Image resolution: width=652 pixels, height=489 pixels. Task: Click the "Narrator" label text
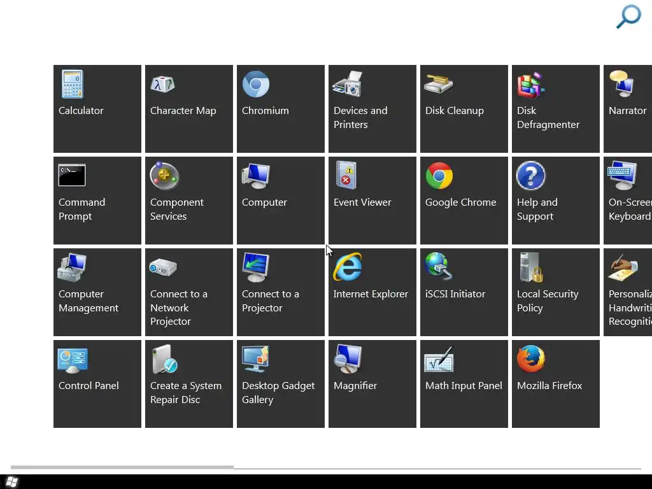tap(627, 111)
